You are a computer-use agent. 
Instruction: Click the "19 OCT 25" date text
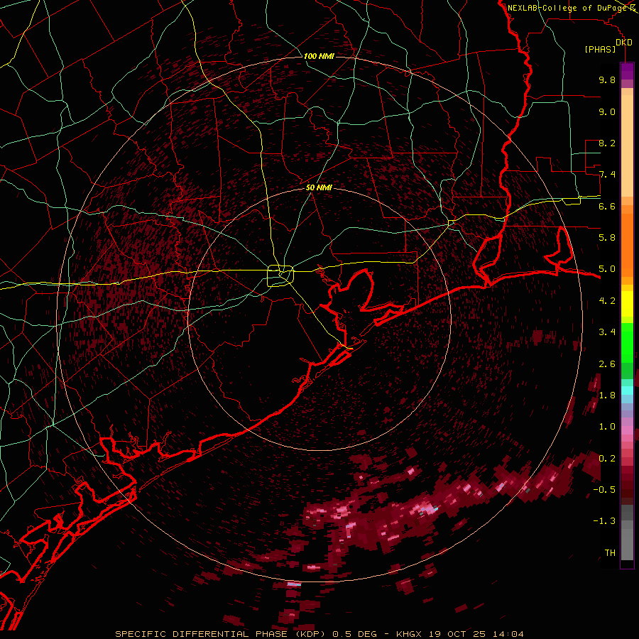pyautogui.click(x=457, y=634)
